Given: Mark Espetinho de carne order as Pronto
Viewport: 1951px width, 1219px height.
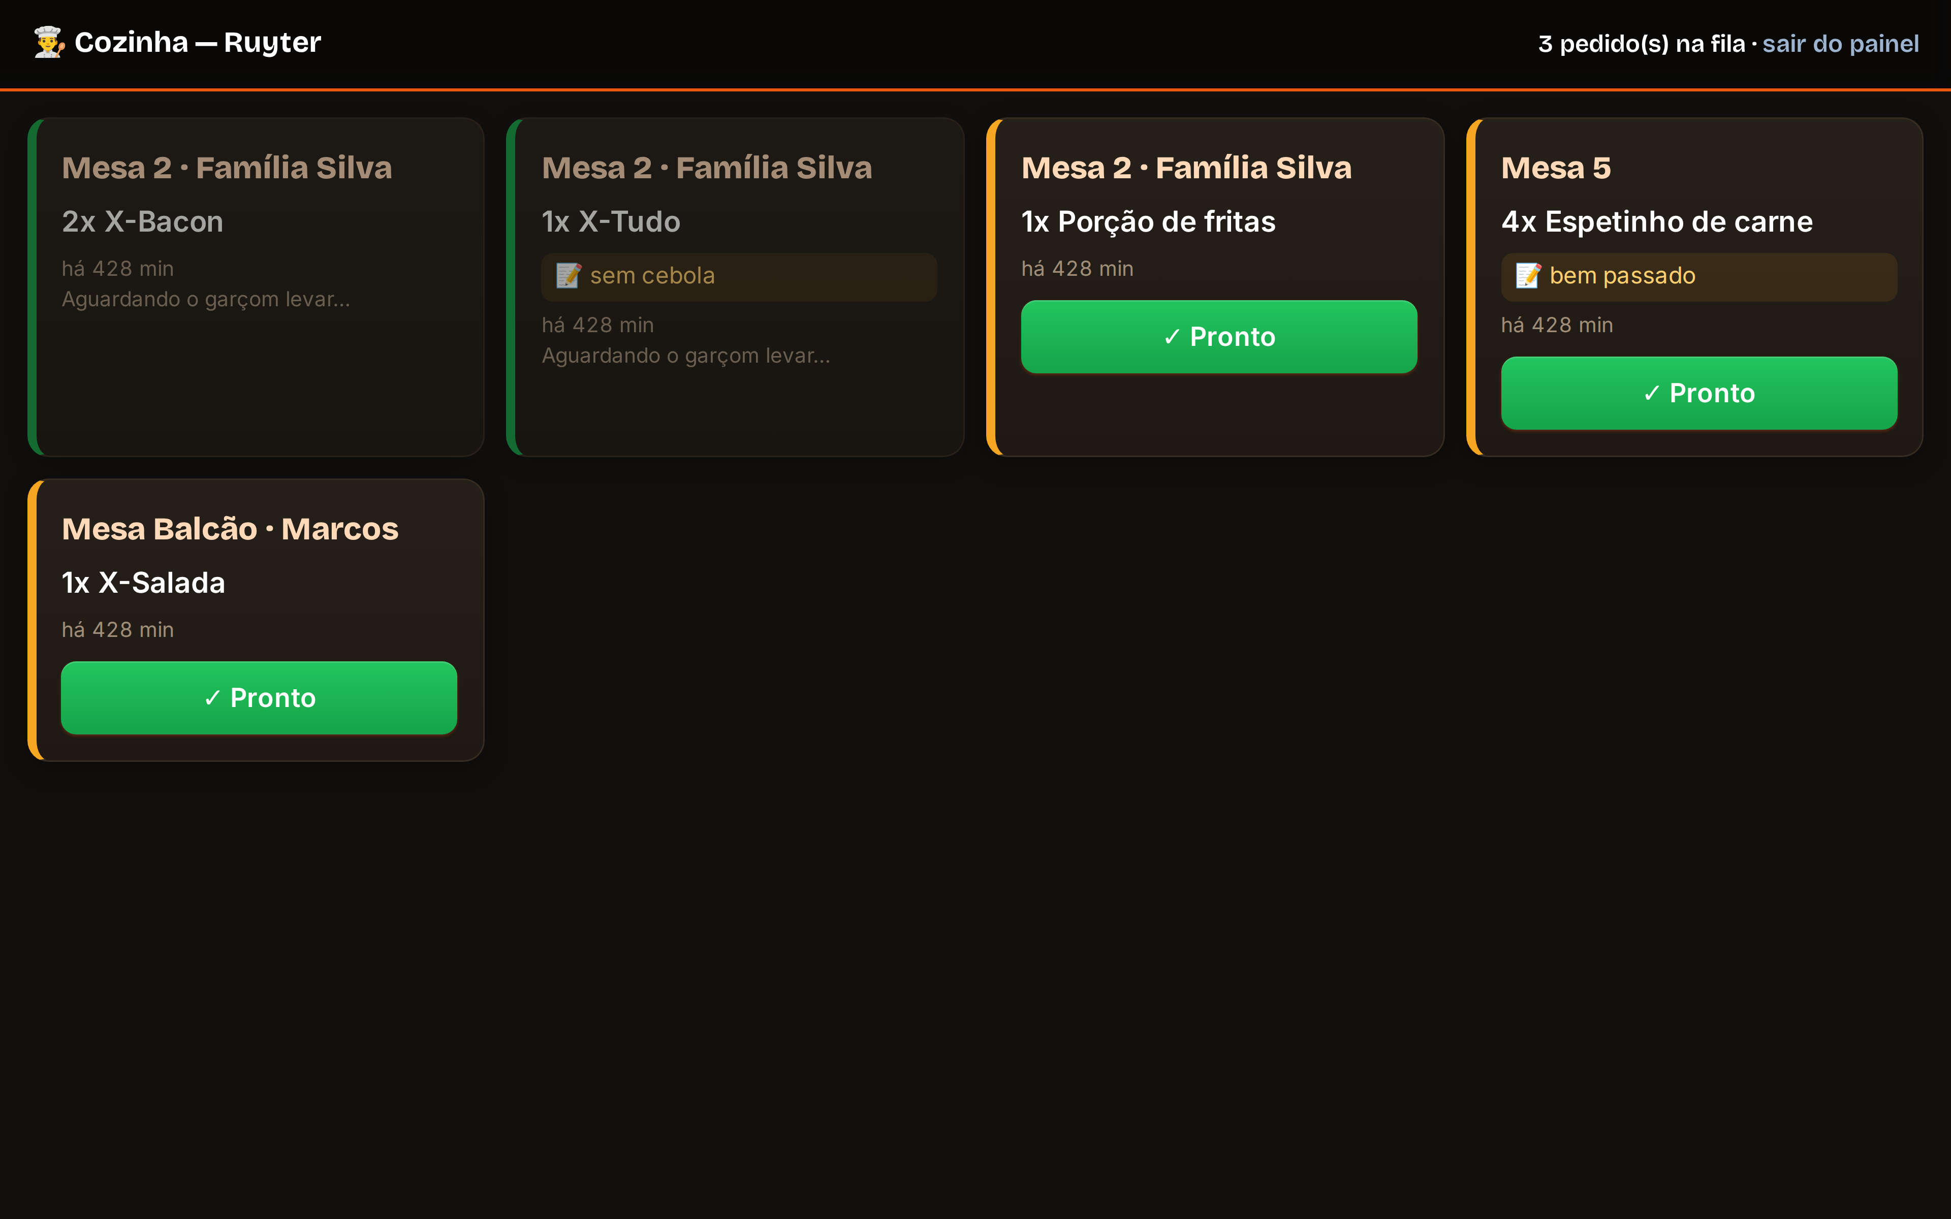Looking at the screenshot, I should coord(1698,394).
